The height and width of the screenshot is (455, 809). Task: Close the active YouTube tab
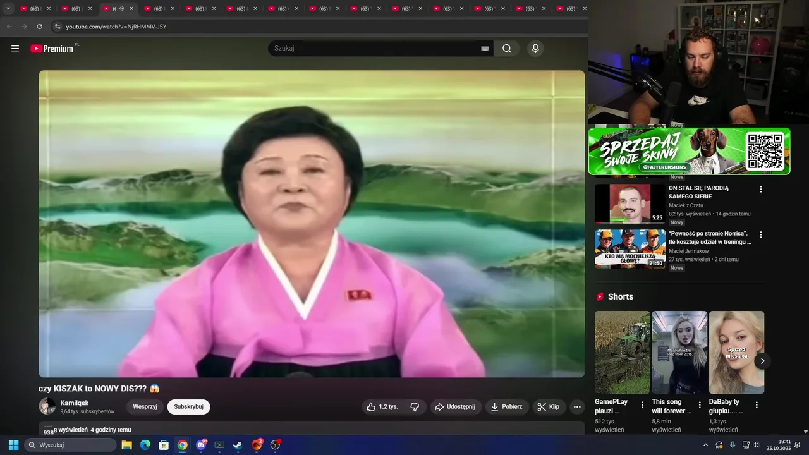click(131, 9)
